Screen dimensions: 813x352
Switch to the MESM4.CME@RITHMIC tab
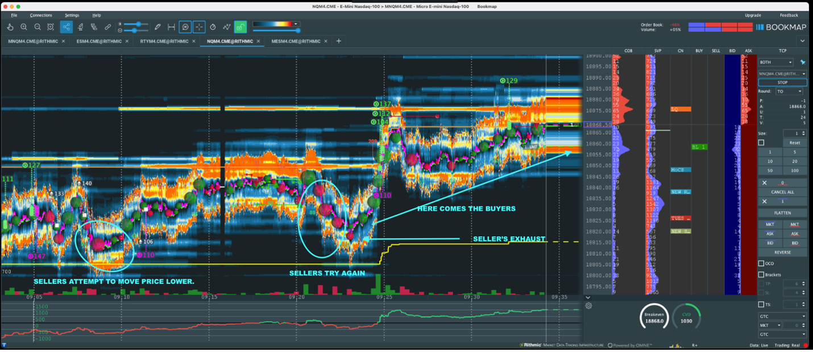coord(296,41)
